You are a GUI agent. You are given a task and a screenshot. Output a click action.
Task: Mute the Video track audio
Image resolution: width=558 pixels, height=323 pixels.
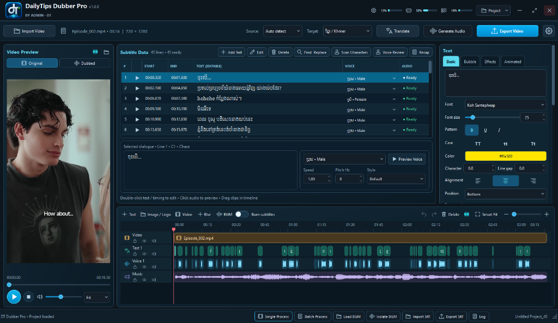click(154, 241)
